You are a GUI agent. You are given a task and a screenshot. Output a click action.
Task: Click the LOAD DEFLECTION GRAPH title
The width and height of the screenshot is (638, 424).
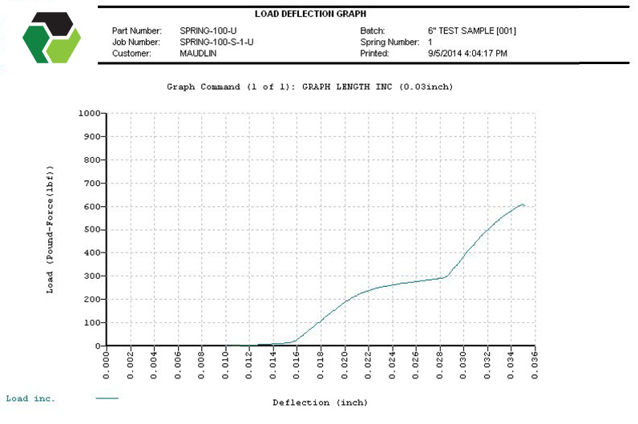[310, 14]
